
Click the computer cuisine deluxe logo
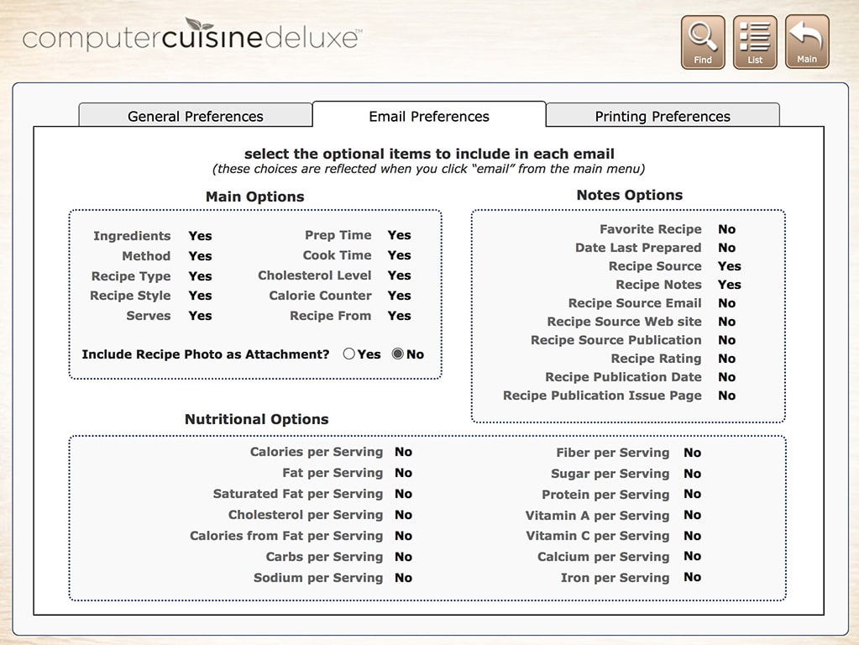tap(191, 35)
